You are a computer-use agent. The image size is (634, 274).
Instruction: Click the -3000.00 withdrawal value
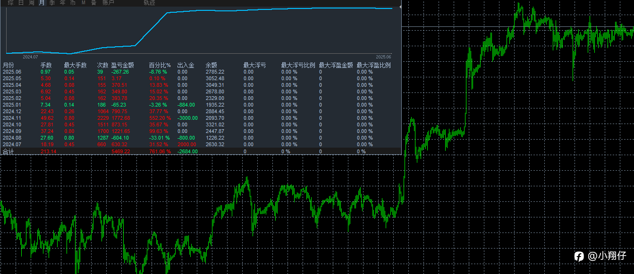(x=187, y=118)
